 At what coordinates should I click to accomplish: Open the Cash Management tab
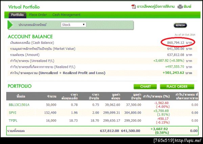pyautogui.click(x=66, y=15)
